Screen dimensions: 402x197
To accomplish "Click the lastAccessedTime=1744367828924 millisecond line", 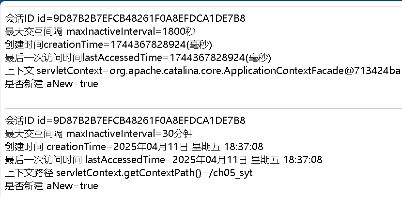I will [138, 58].
